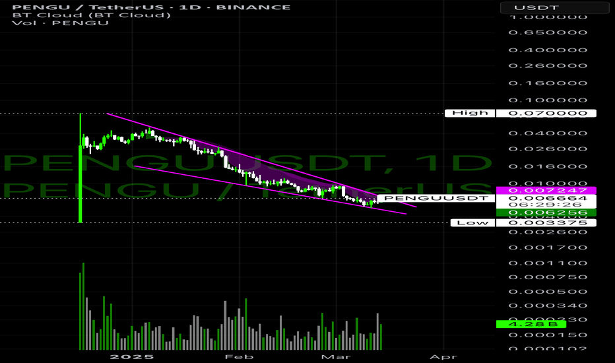This screenshot has width=615, height=363.
Task: Click the 2025 label on time axis
Action: [x=132, y=356]
